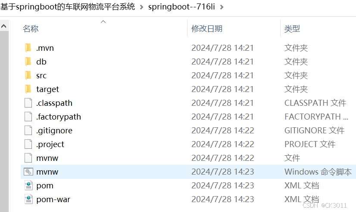Toggle sort arrow above the 名称 column

coord(103,22)
